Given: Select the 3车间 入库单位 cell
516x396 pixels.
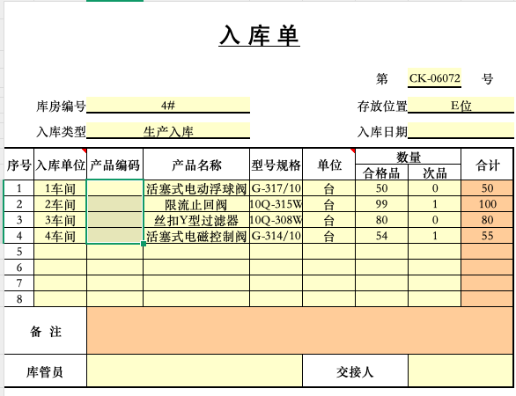Looking at the screenshot, I should (60, 220).
